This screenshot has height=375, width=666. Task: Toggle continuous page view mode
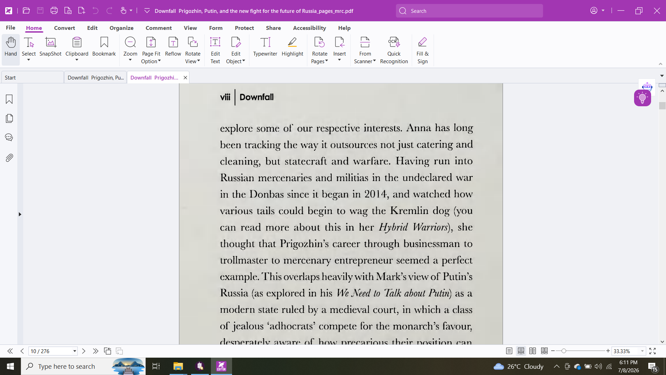click(x=521, y=351)
